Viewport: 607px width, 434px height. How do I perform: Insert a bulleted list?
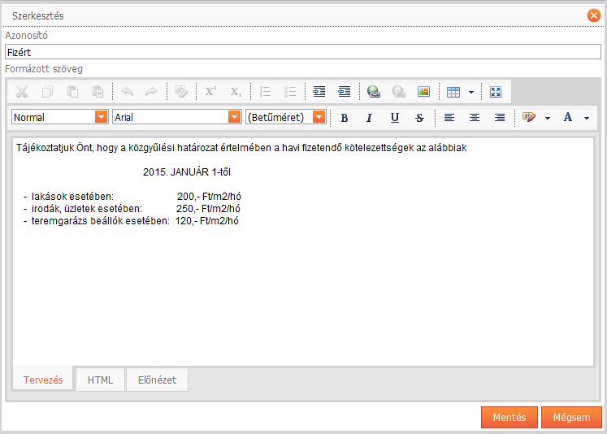290,92
